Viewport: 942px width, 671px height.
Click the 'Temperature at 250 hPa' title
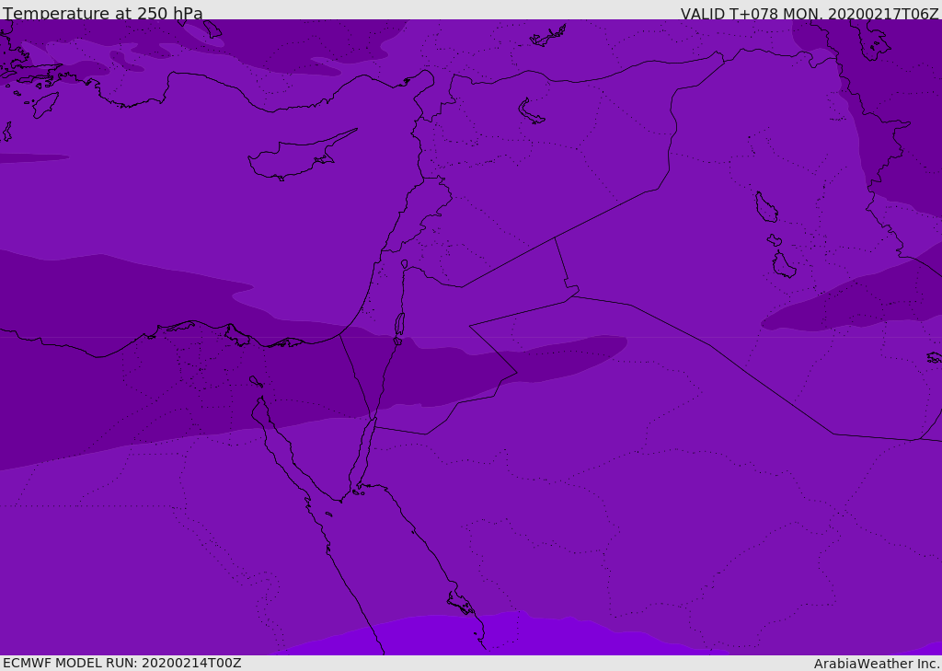(x=103, y=13)
